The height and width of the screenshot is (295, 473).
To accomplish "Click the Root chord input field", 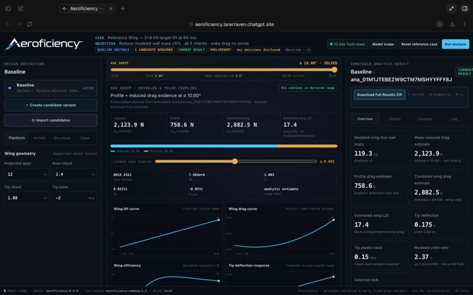I will (x=75, y=174).
